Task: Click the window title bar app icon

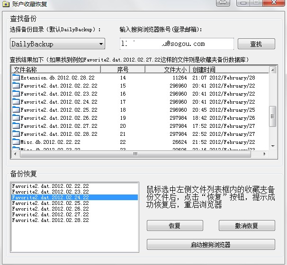Action: [6, 4]
